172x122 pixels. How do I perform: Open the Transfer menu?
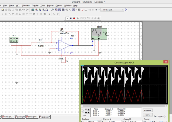[x=35, y=6]
